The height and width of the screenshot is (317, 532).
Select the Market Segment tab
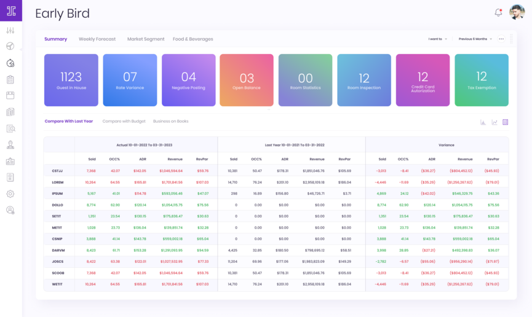pos(146,39)
